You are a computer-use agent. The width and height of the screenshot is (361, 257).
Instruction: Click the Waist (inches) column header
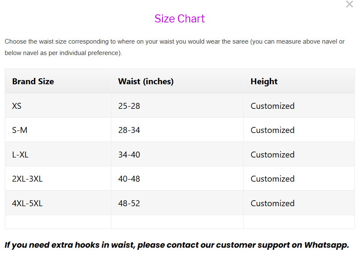tap(146, 81)
